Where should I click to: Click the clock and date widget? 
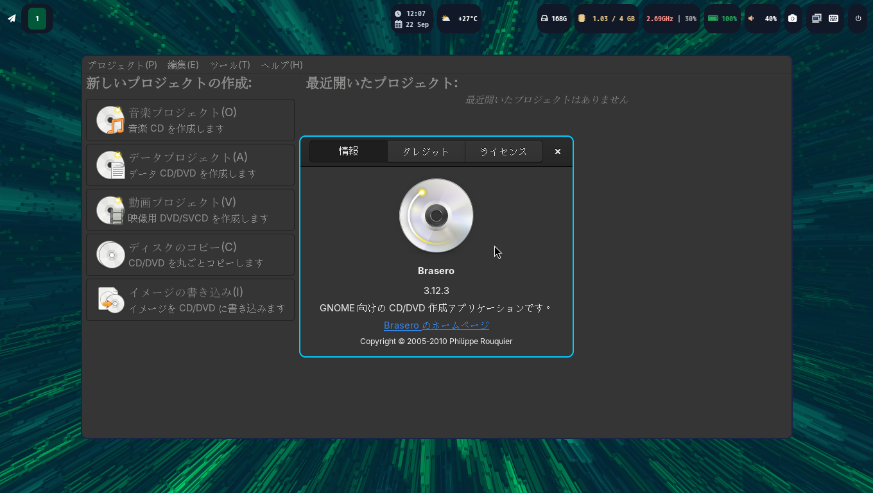pyautogui.click(x=412, y=19)
